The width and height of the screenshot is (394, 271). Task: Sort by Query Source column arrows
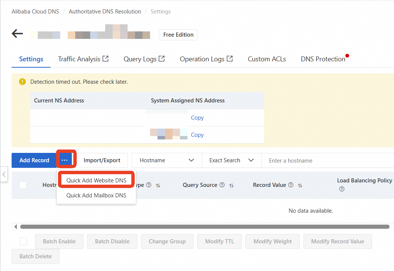[232, 185]
